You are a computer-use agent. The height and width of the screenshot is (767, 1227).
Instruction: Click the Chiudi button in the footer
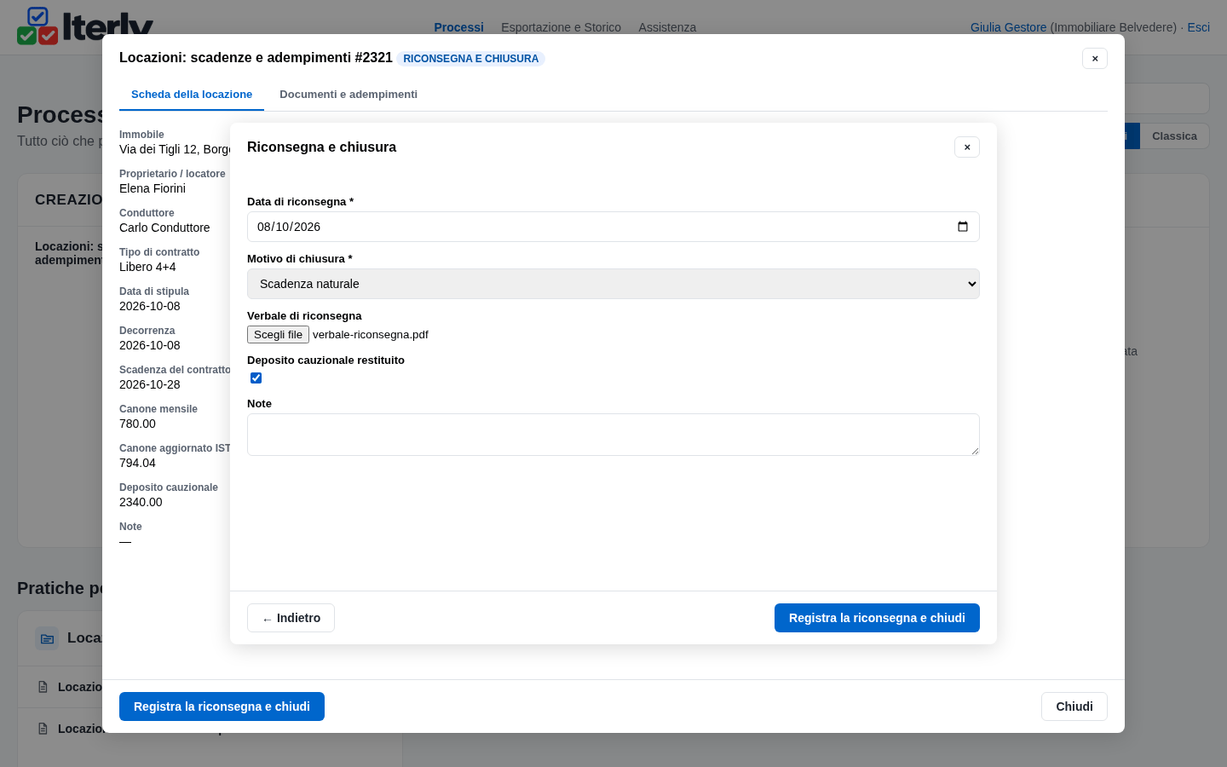pyautogui.click(x=1074, y=706)
